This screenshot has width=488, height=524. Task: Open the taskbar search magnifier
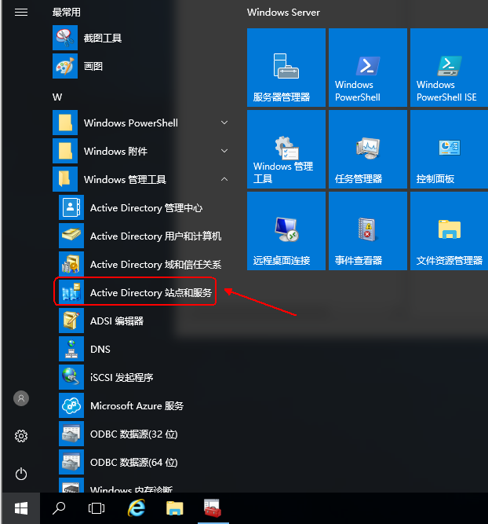pyautogui.click(x=59, y=508)
